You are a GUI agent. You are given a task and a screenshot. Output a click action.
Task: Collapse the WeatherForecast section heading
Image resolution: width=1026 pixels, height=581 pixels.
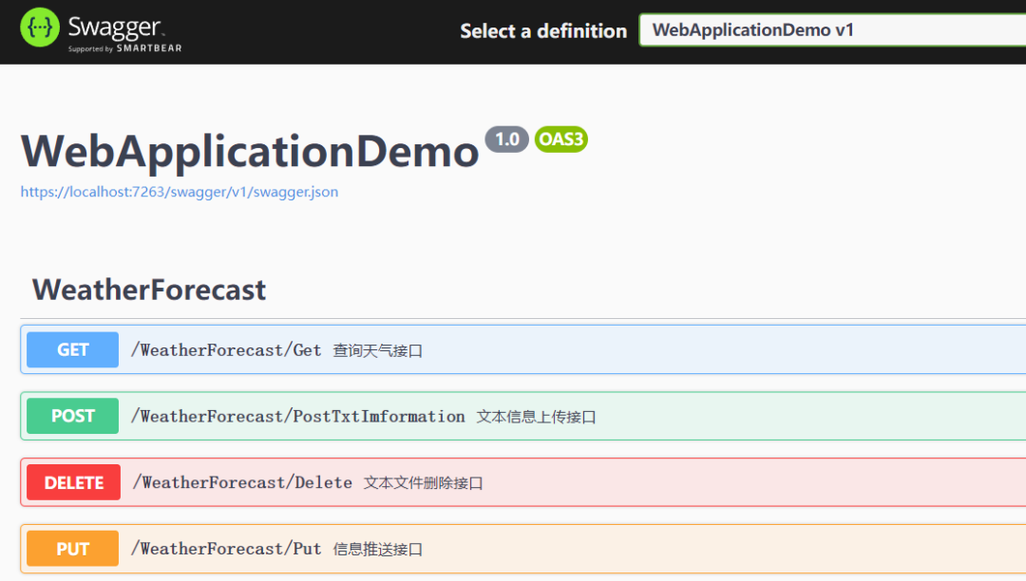pos(149,290)
